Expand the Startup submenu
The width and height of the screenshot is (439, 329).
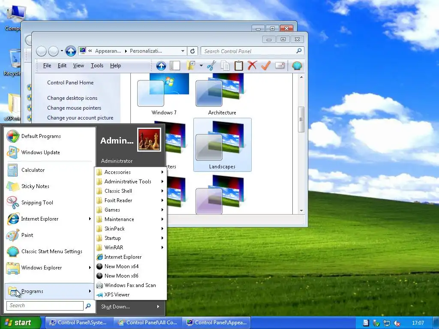coord(130,238)
